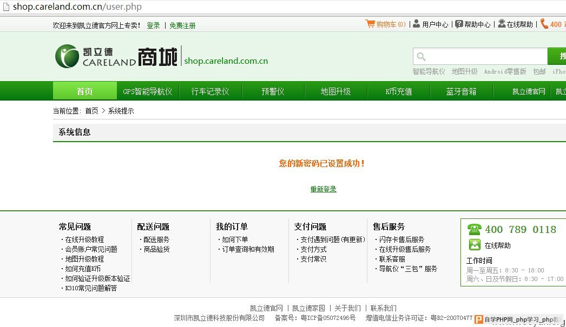Click the 登录 link
566x327 pixels.
(x=154, y=25)
